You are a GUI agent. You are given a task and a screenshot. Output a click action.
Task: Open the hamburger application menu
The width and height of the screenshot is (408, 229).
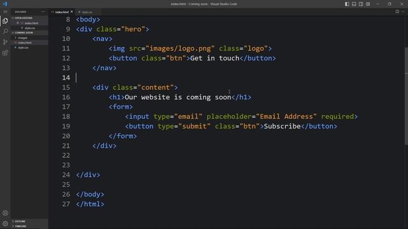[5, 11]
